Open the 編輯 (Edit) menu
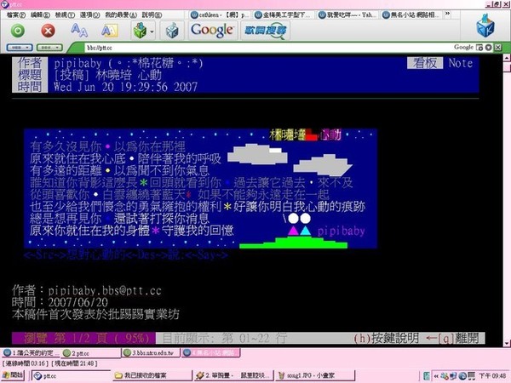Viewport: 511px width, 383px height. [x=40, y=14]
